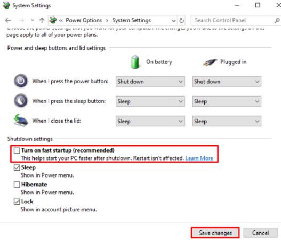
Task: Open power button Plugged in dropdown
Action: pyautogui.click(x=227, y=82)
